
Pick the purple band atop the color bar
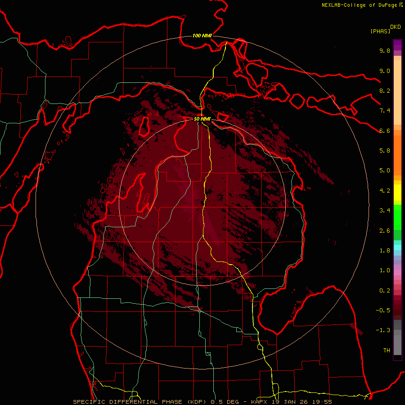click(x=397, y=45)
